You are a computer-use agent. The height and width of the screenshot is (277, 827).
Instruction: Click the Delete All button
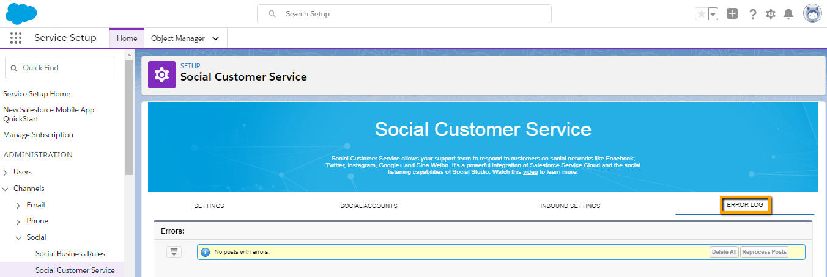tap(724, 252)
